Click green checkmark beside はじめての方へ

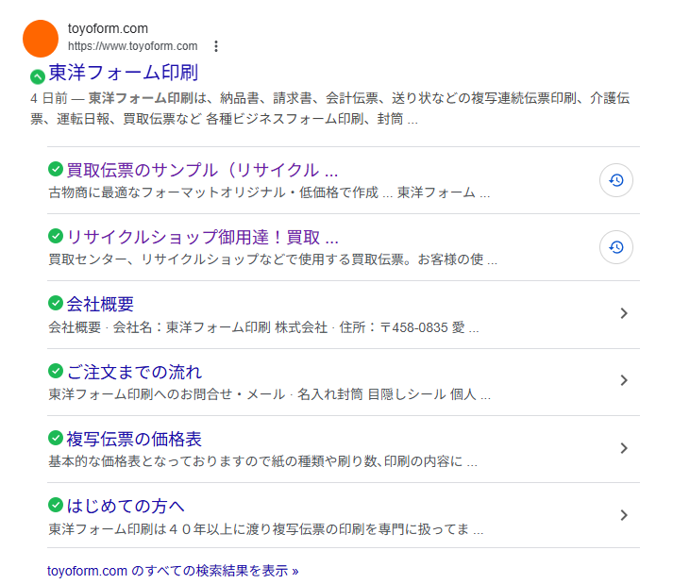click(56, 506)
